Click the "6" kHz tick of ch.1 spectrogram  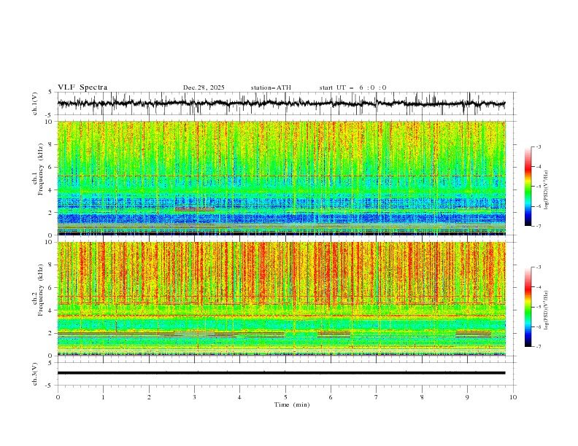tap(50, 167)
